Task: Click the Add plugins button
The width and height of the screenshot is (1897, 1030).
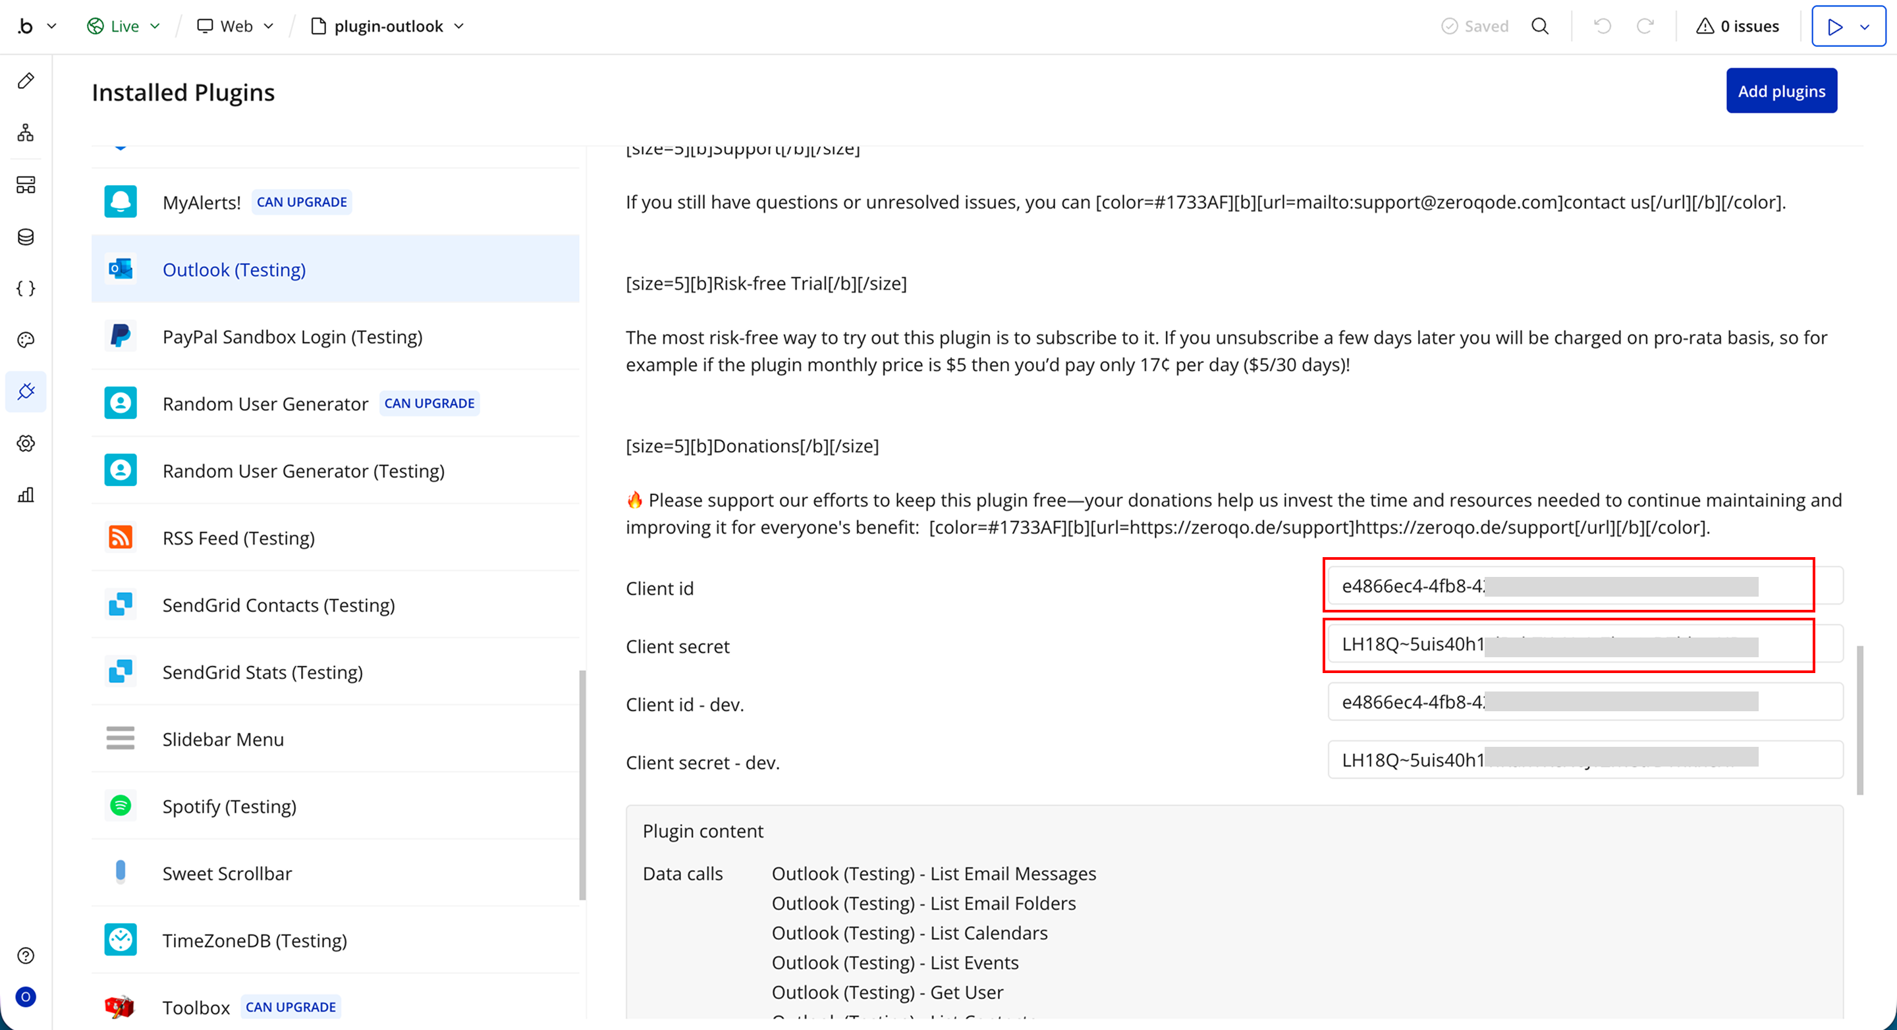Action: click(x=1780, y=91)
